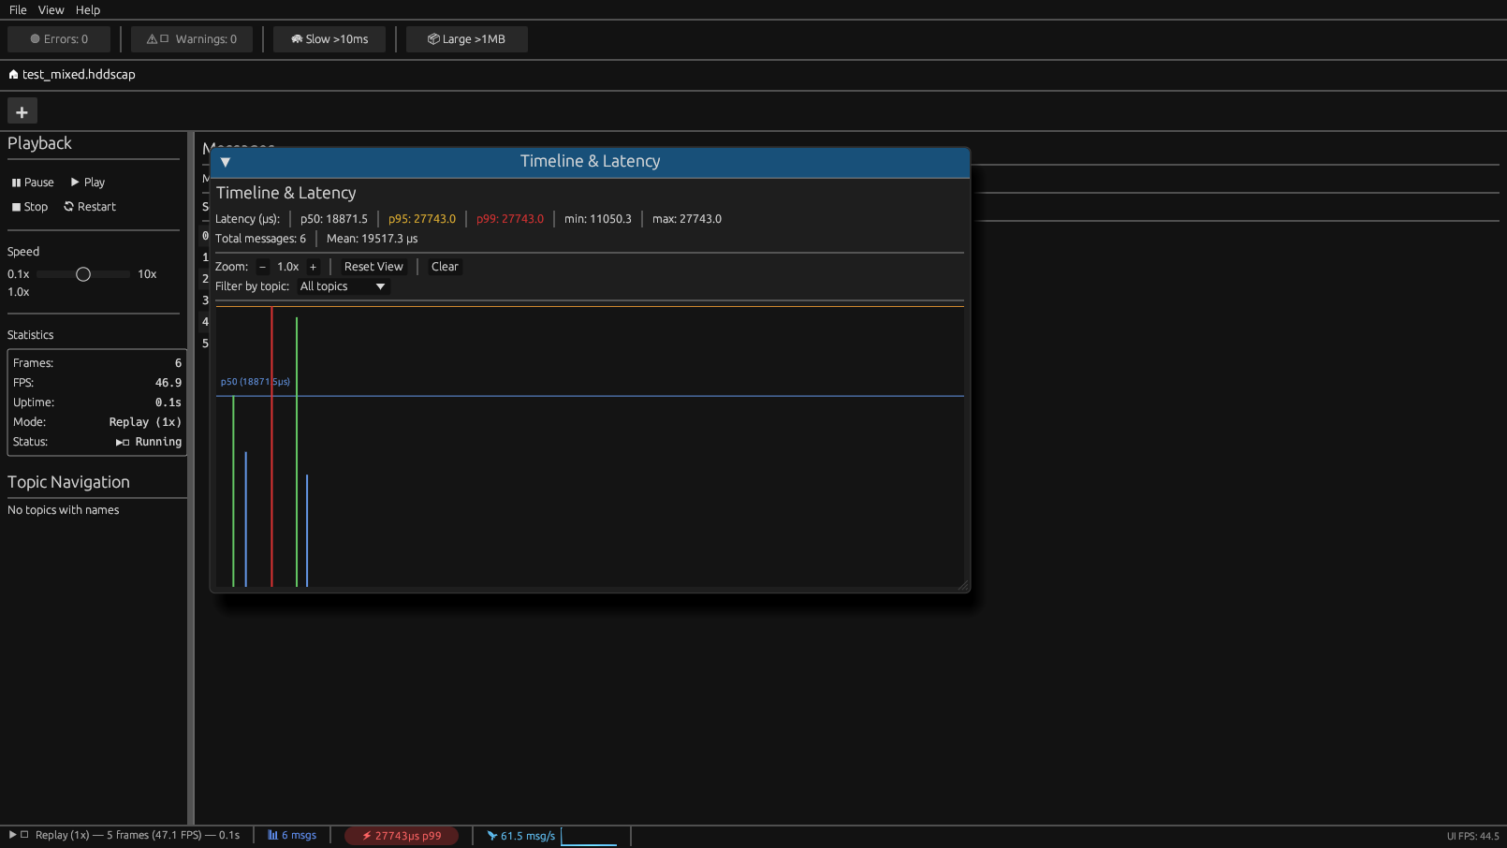Pause the playback

click(32, 182)
